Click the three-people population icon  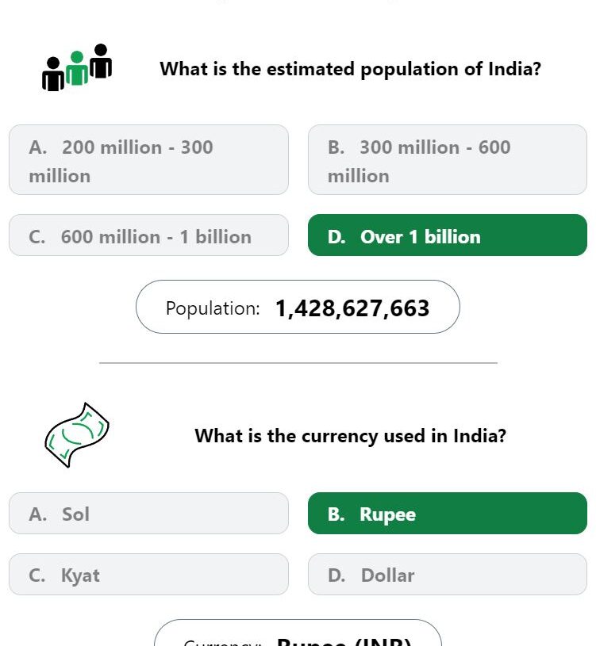coord(77,67)
